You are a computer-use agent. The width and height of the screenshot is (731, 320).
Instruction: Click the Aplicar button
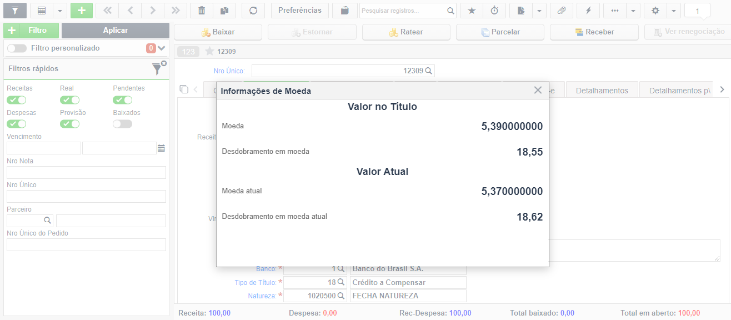tap(116, 31)
